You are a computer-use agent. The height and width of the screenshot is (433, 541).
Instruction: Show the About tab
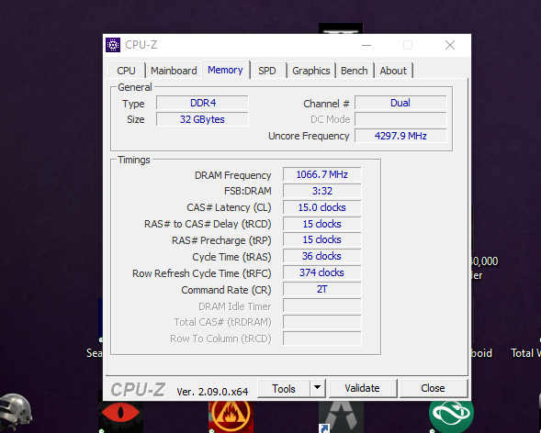(x=393, y=71)
